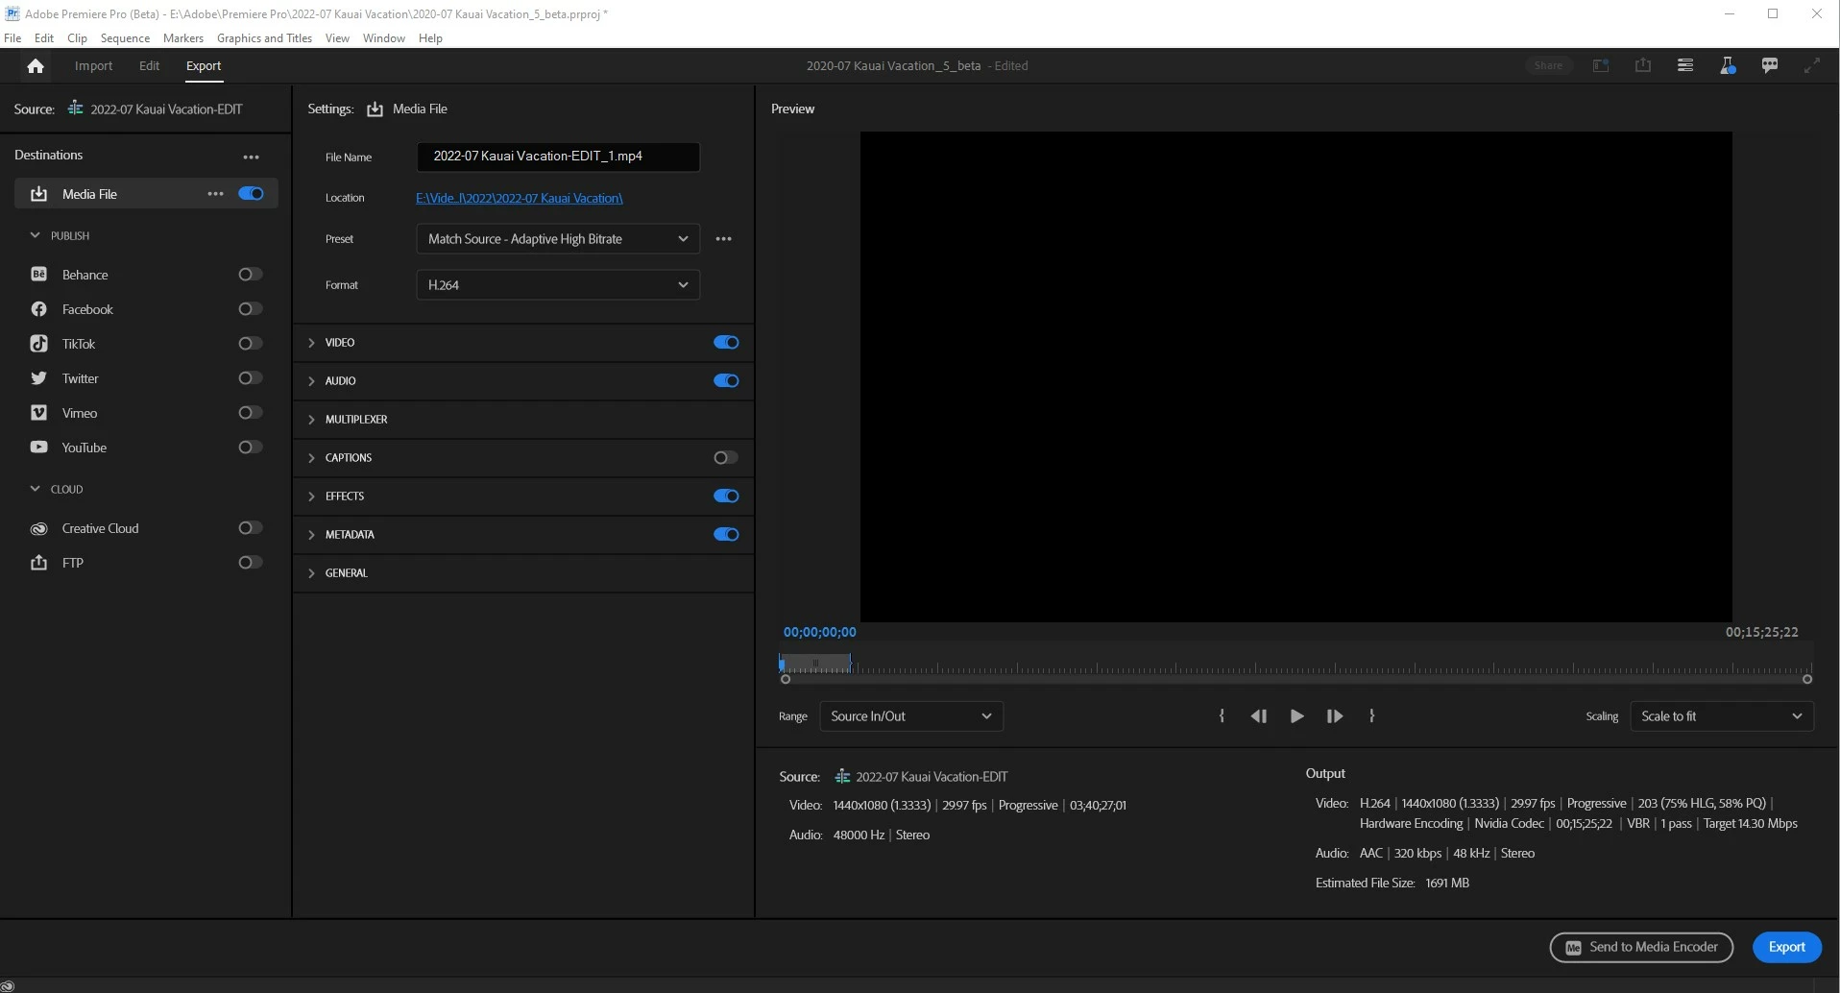Open the output Location path link

[520, 198]
